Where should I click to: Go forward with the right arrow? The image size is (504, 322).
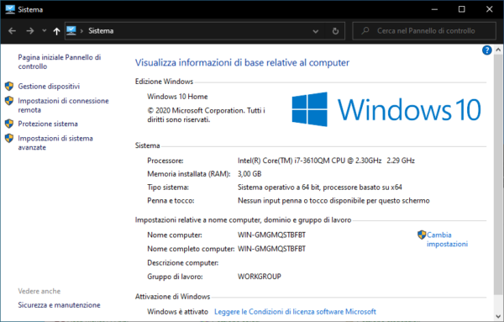pos(30,31)
